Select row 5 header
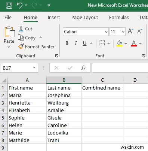The image size is (148, 151). click(x=4, y=118)
